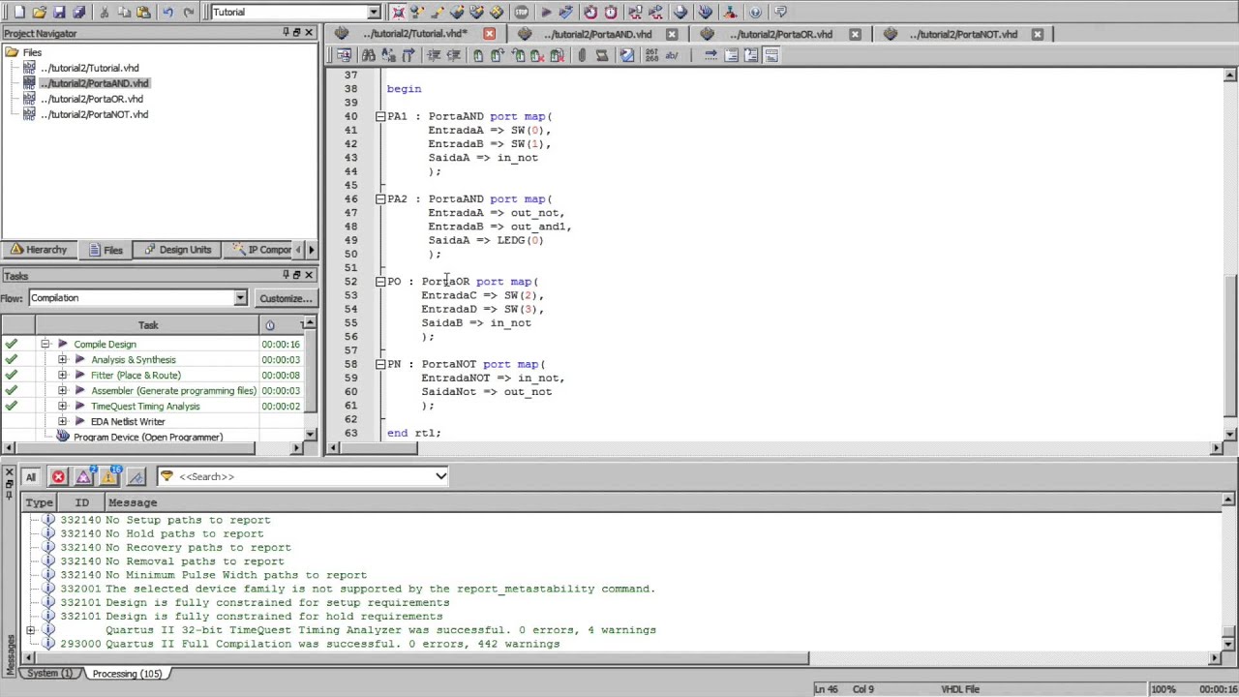
Task: Open the Tutorial project dropdown in toolbar
Action: click(374, 13)
